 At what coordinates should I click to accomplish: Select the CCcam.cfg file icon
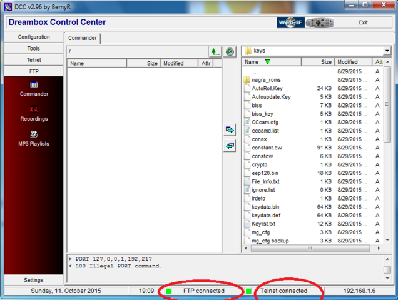247,122
